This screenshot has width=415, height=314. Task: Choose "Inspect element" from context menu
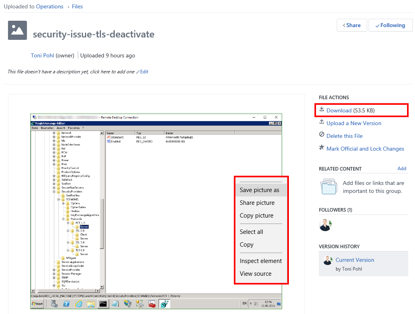point(261,261)
